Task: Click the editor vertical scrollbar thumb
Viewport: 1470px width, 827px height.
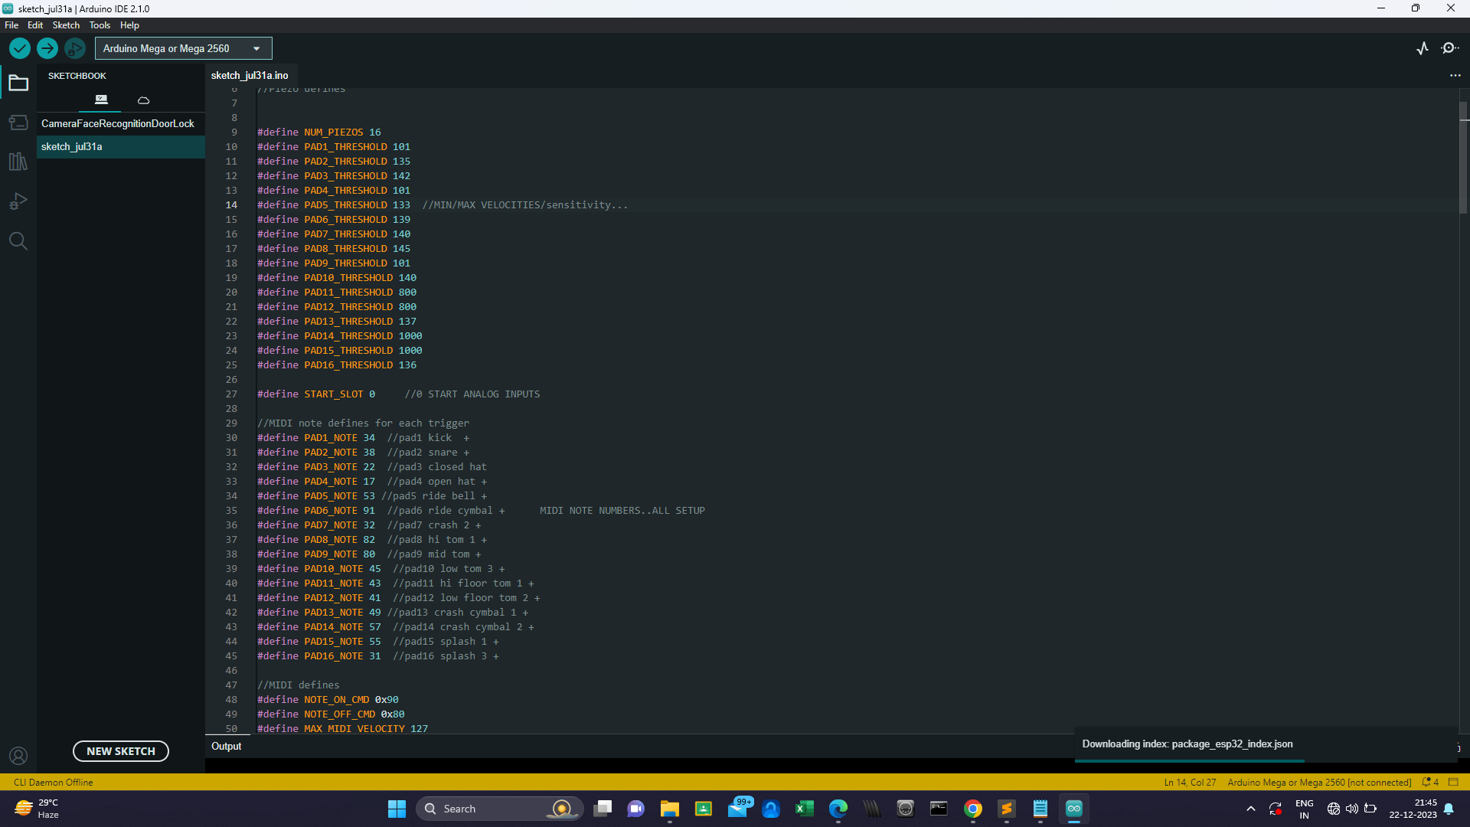Action: click(1463, 158)
